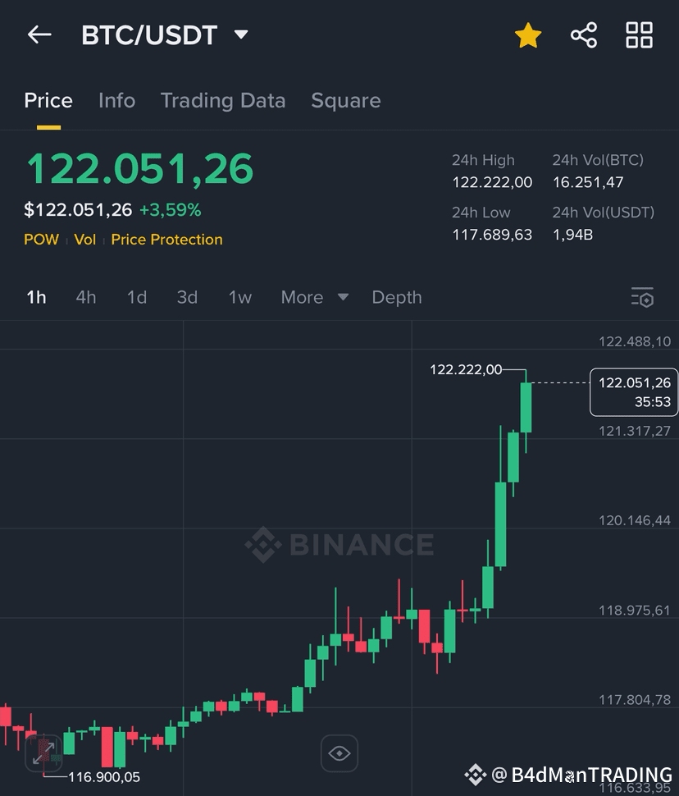679x796 pixels.
Task: Expand the BTC/USDT pair dropdown arrow
Action: (x=241, y=34)
